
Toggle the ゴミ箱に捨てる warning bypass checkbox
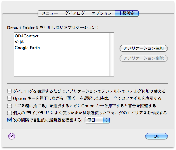coord(10,106)
